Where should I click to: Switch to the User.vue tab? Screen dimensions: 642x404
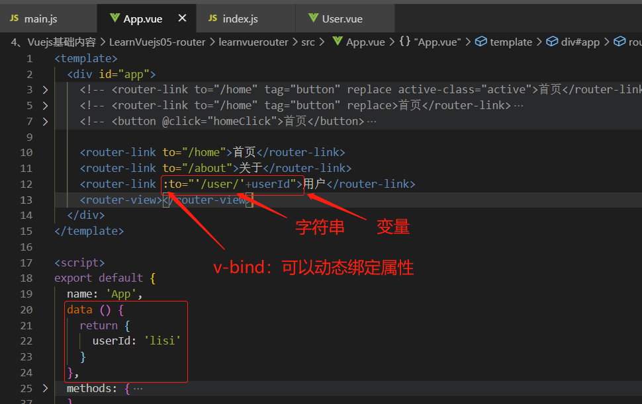click(345, 19)
